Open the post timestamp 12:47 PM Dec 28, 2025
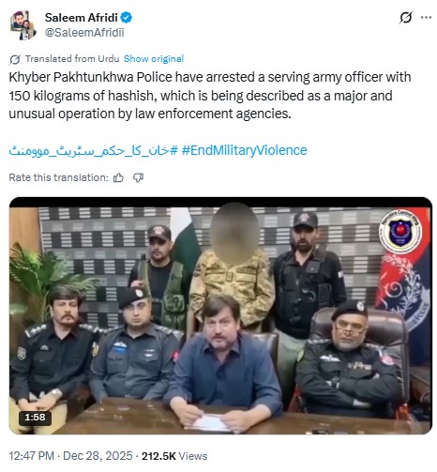The image size is (437, 472). tap(70, 456)
